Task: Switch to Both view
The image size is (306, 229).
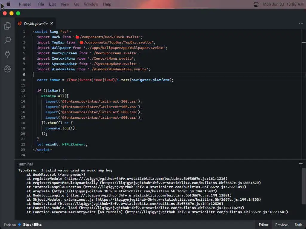Action: point(298,225)
